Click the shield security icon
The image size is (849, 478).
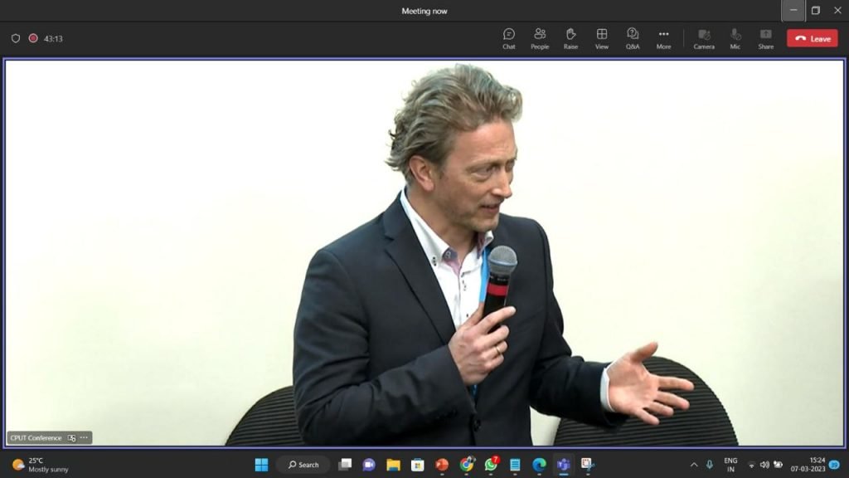pyautogui.click(x=16, y=38)
